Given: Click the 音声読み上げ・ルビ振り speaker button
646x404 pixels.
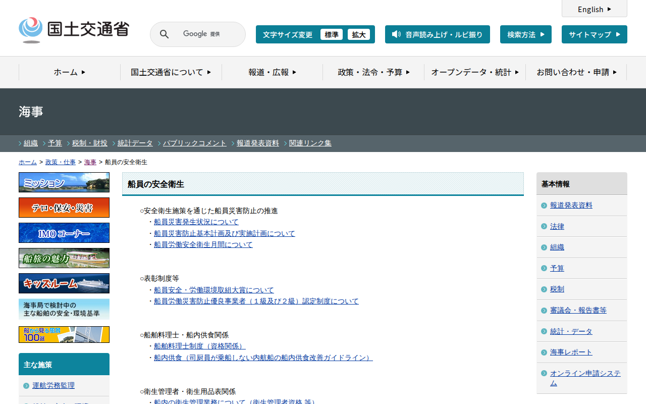Looking at the screenshot, I should (438, 34).
